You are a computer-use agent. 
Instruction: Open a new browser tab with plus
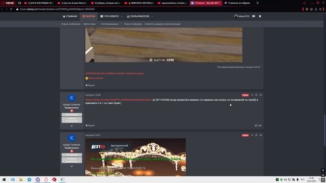point(257,3)
